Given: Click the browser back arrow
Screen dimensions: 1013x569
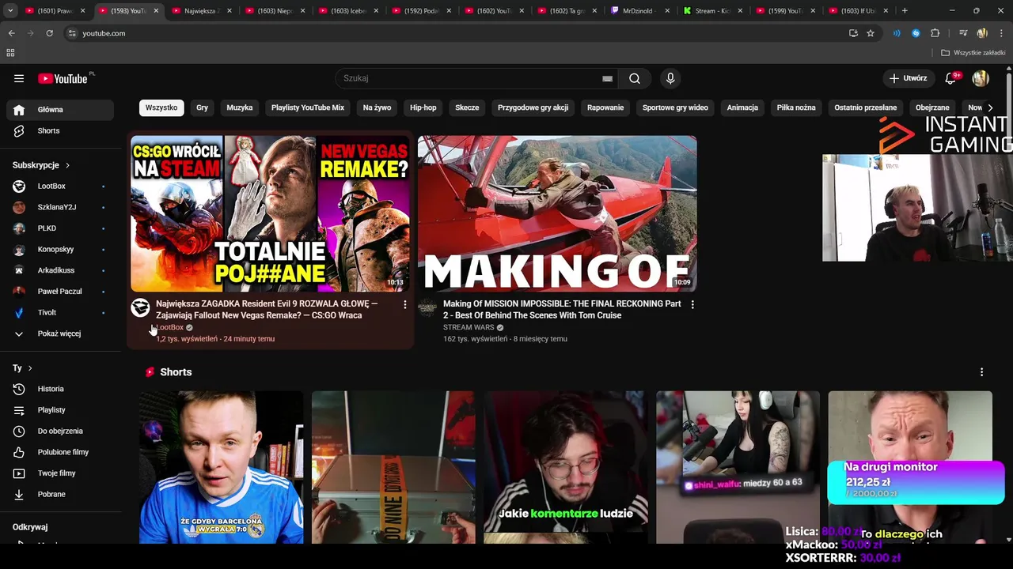Looking at the screenshot, I should (11, 33).
